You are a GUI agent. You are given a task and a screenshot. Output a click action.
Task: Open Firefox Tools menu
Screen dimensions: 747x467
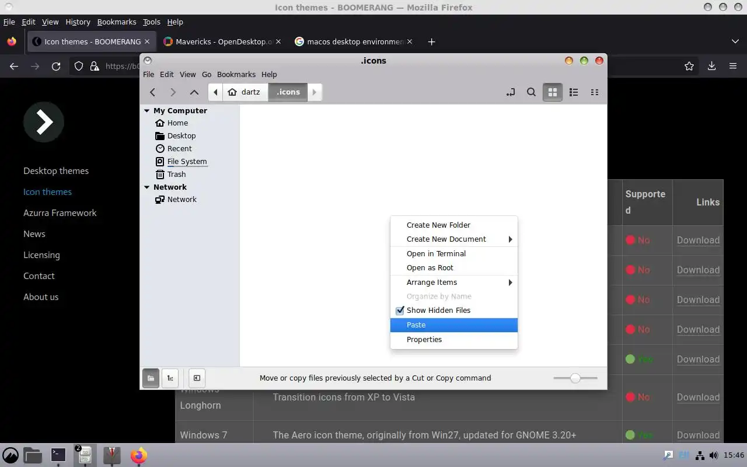151,22
